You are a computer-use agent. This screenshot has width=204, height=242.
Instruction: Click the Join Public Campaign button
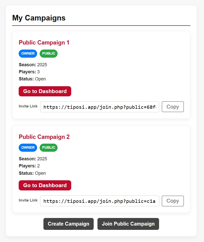click(128, 224)
